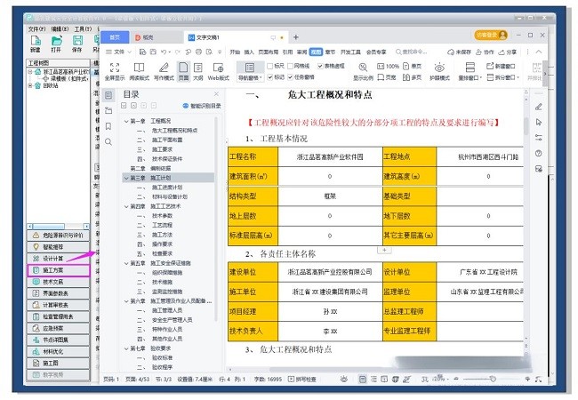Switch to the 首页 home tab
Screen dimensions: 578x400
[x=115, y=36]
